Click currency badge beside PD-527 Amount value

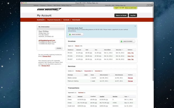82,59
